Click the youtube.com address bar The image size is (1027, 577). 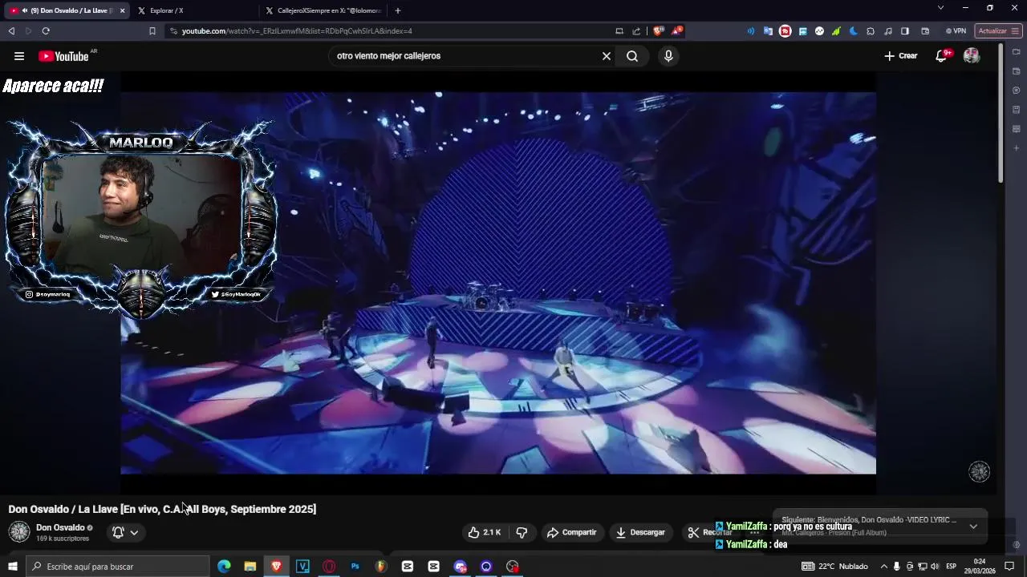click(385, 31)
